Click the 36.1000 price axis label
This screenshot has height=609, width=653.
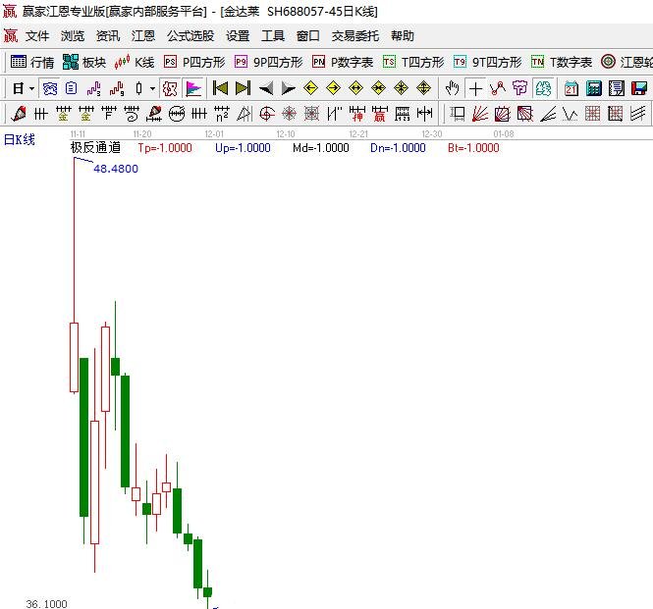click(47, 603)
